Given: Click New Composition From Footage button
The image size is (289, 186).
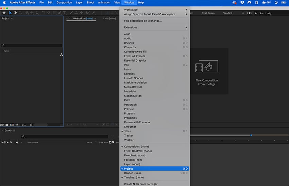Looking at the screenshot, I should tap(207, 71).
